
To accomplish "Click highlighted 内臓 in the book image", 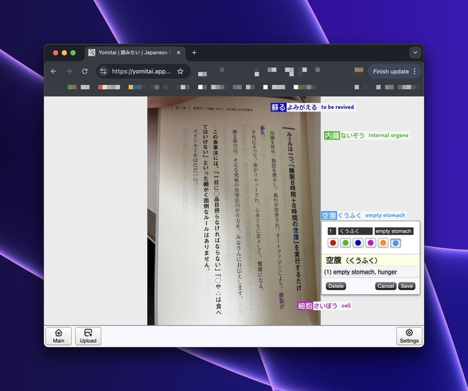I will [x=272, y=135].
